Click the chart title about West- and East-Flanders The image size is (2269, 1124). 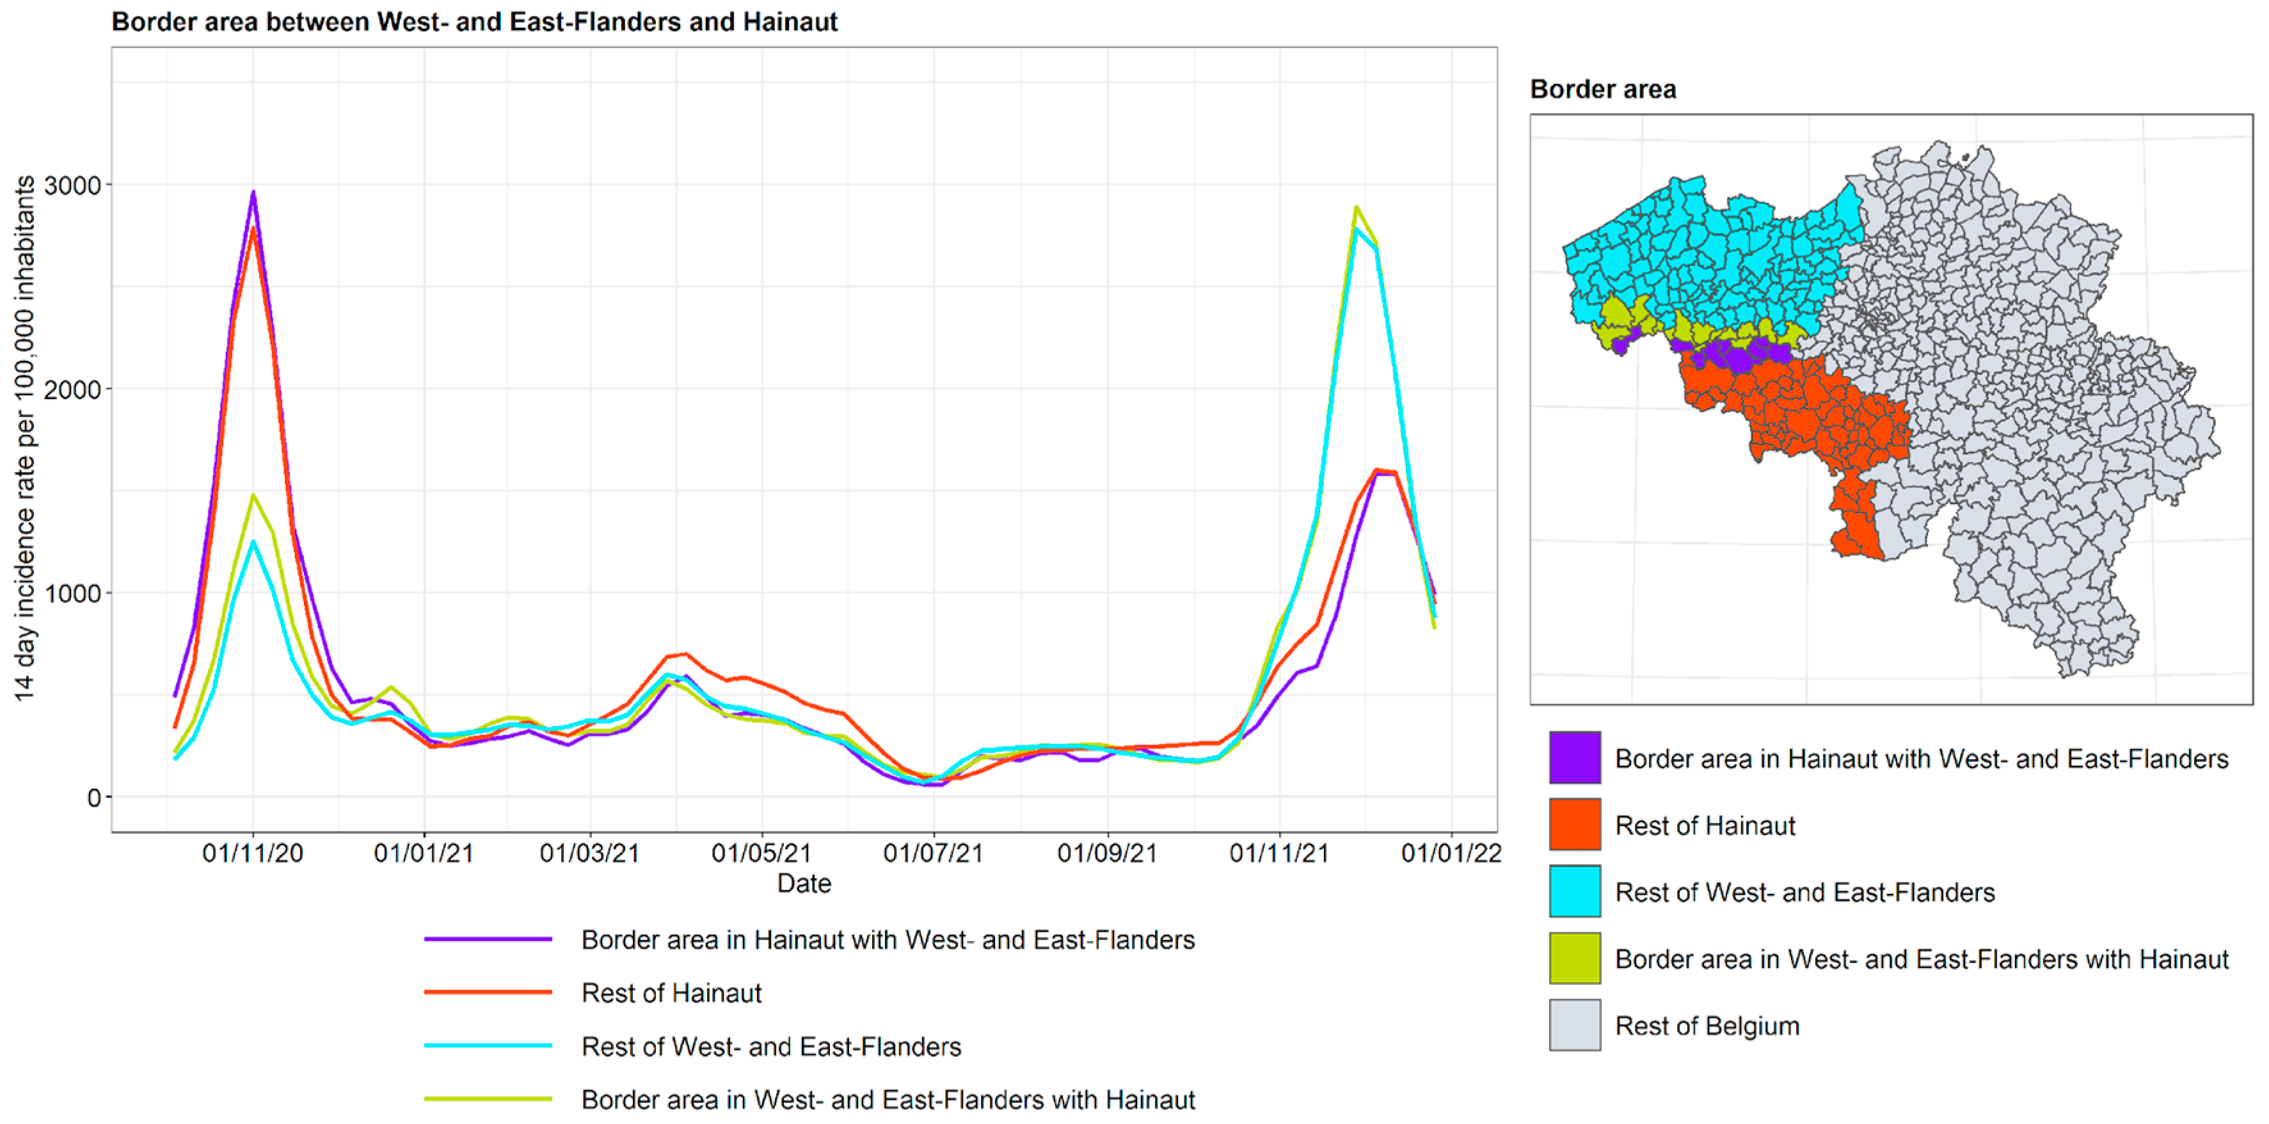(x=474, y=21)
